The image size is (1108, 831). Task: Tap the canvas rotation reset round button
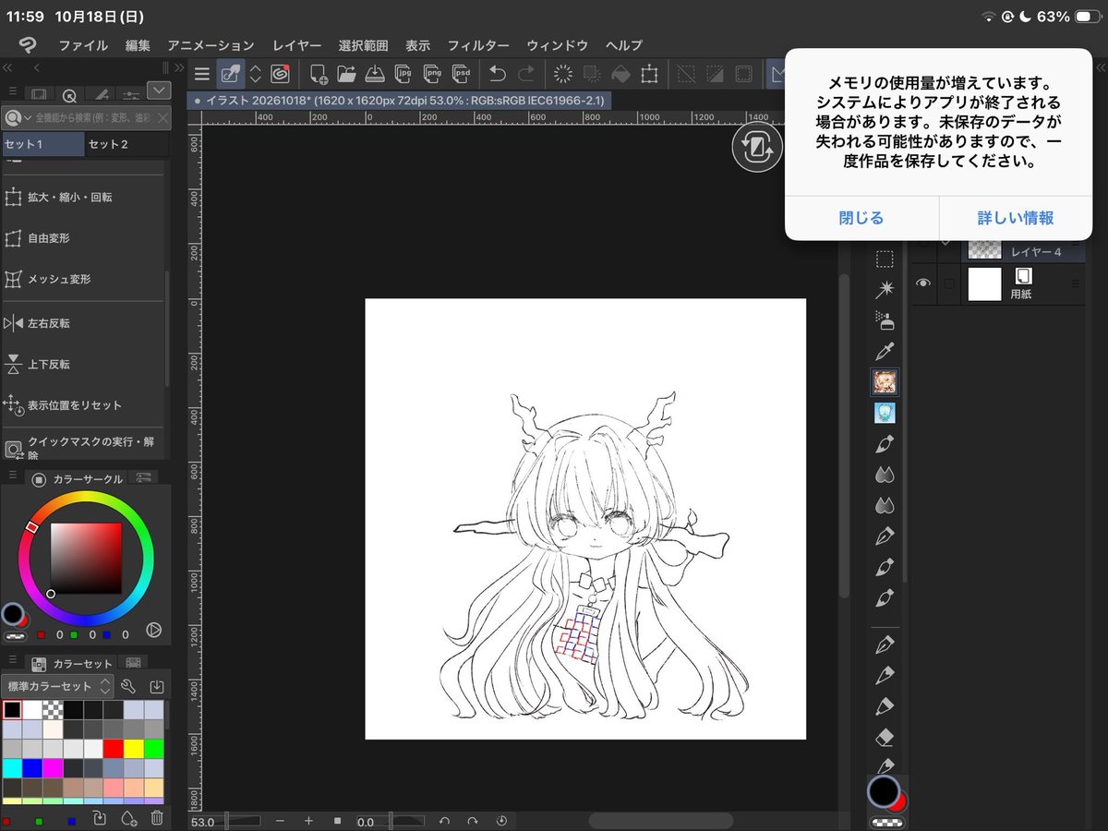[x=757, y=148]
